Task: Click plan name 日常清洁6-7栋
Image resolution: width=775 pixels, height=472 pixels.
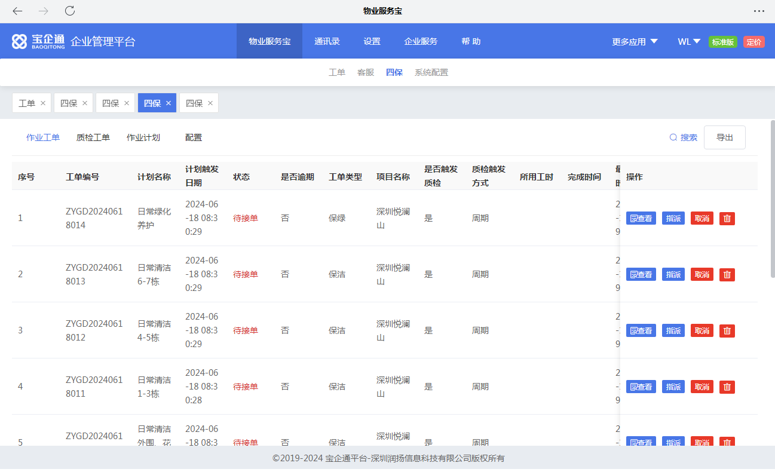Action: 154,274
